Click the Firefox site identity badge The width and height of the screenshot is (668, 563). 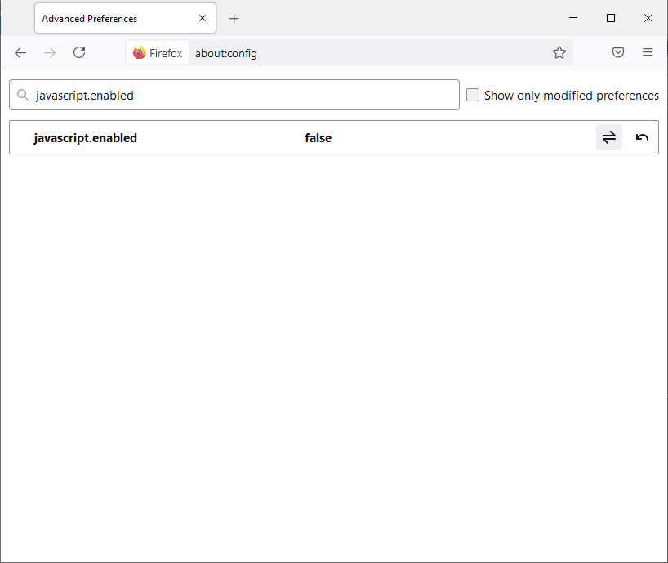click(x=158, y=53)
